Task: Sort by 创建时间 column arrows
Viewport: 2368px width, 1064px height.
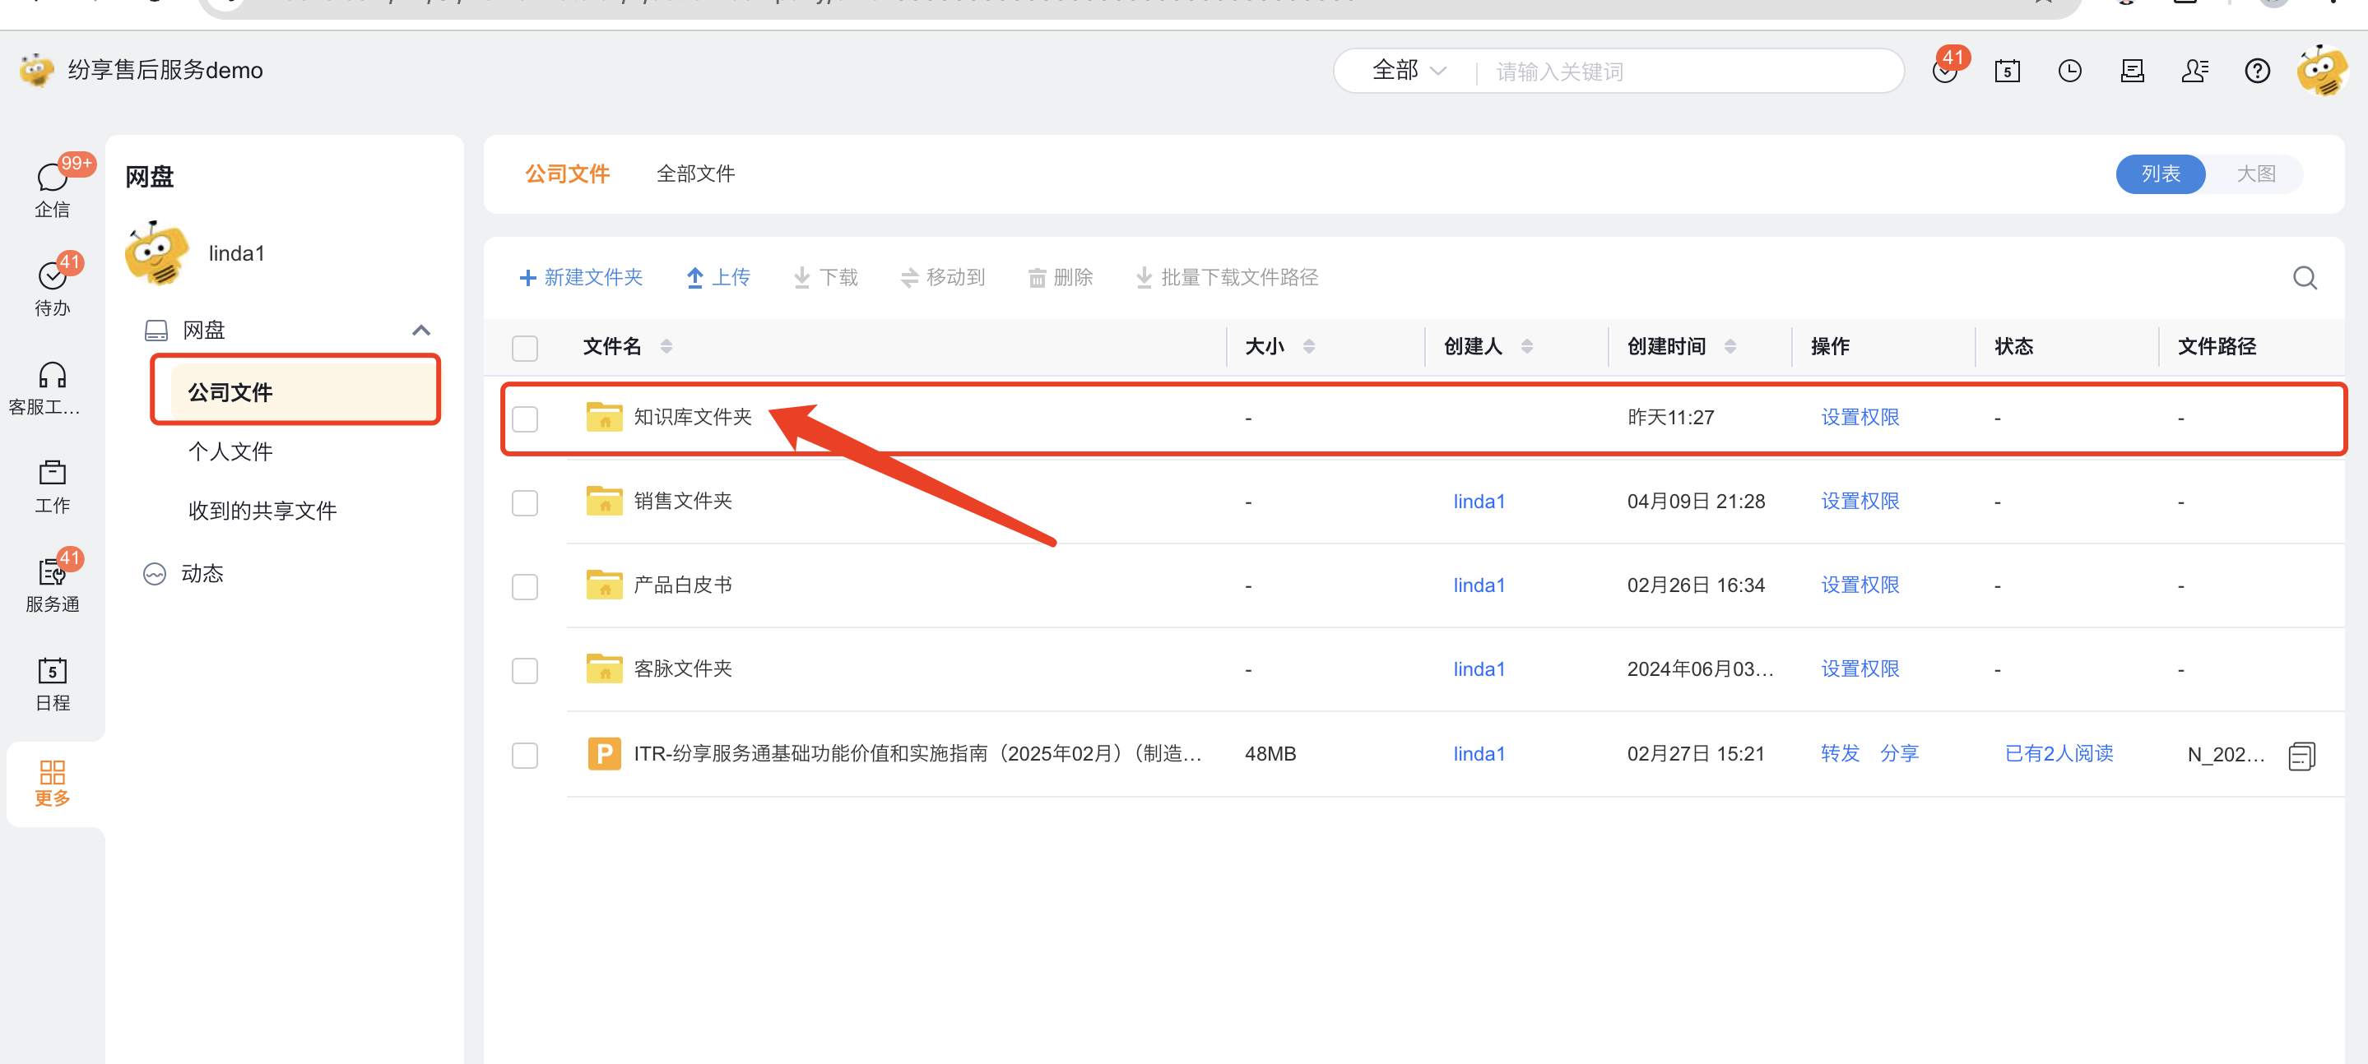Action: (1730, 346)
